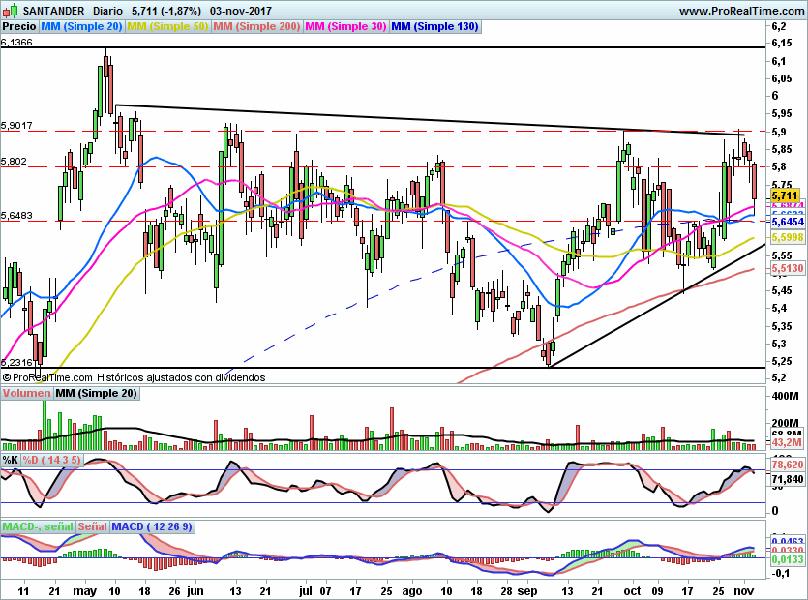Click the 'may' label on the time axis
The height and width of the screenshot is (600, 808).
[x=85, y=591]
